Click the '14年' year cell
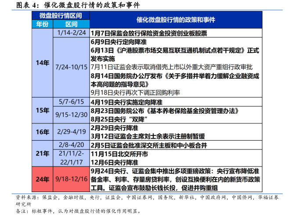Screen dimensions: 288x215 tap(43, 63)
